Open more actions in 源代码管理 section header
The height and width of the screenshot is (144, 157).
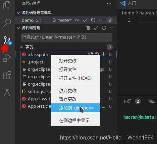pyautogui.click(x=112, y=28)
